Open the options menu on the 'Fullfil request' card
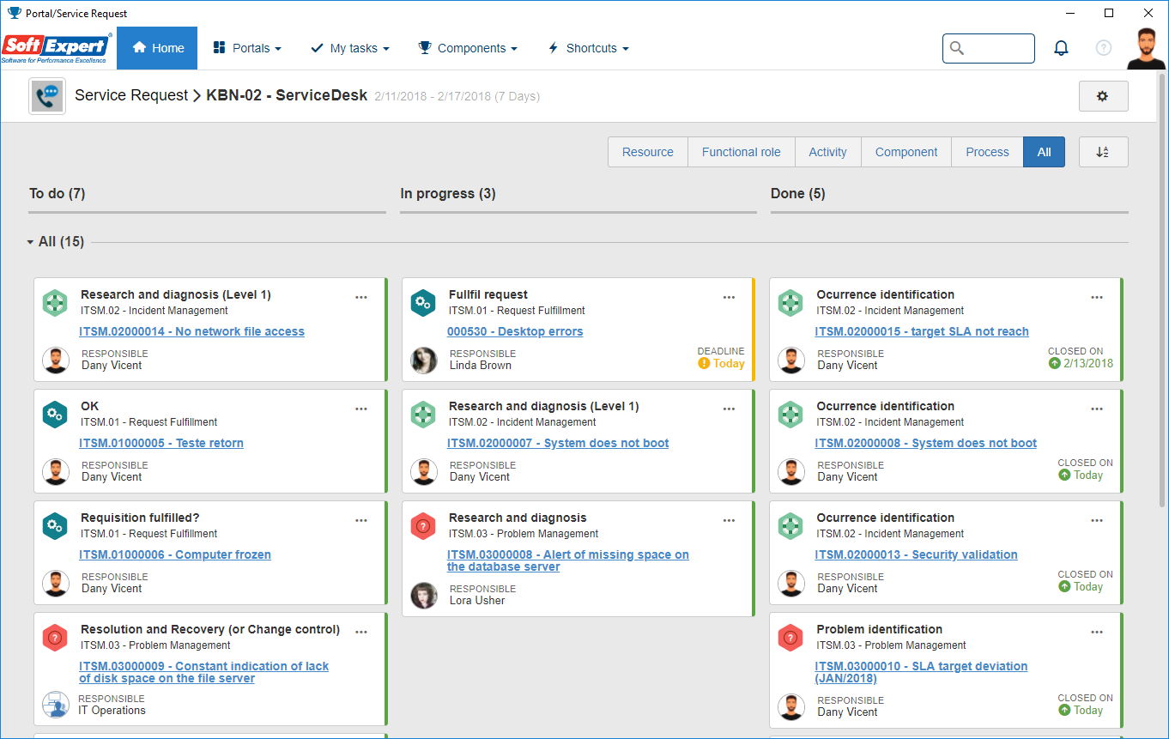Image resolution: width=1169 pixels, height=739 pixels. (x=729, y=297)
